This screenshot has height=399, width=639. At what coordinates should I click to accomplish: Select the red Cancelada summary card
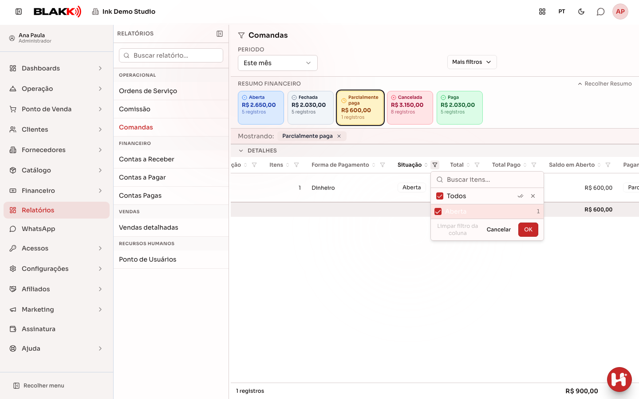click(410, 108)
